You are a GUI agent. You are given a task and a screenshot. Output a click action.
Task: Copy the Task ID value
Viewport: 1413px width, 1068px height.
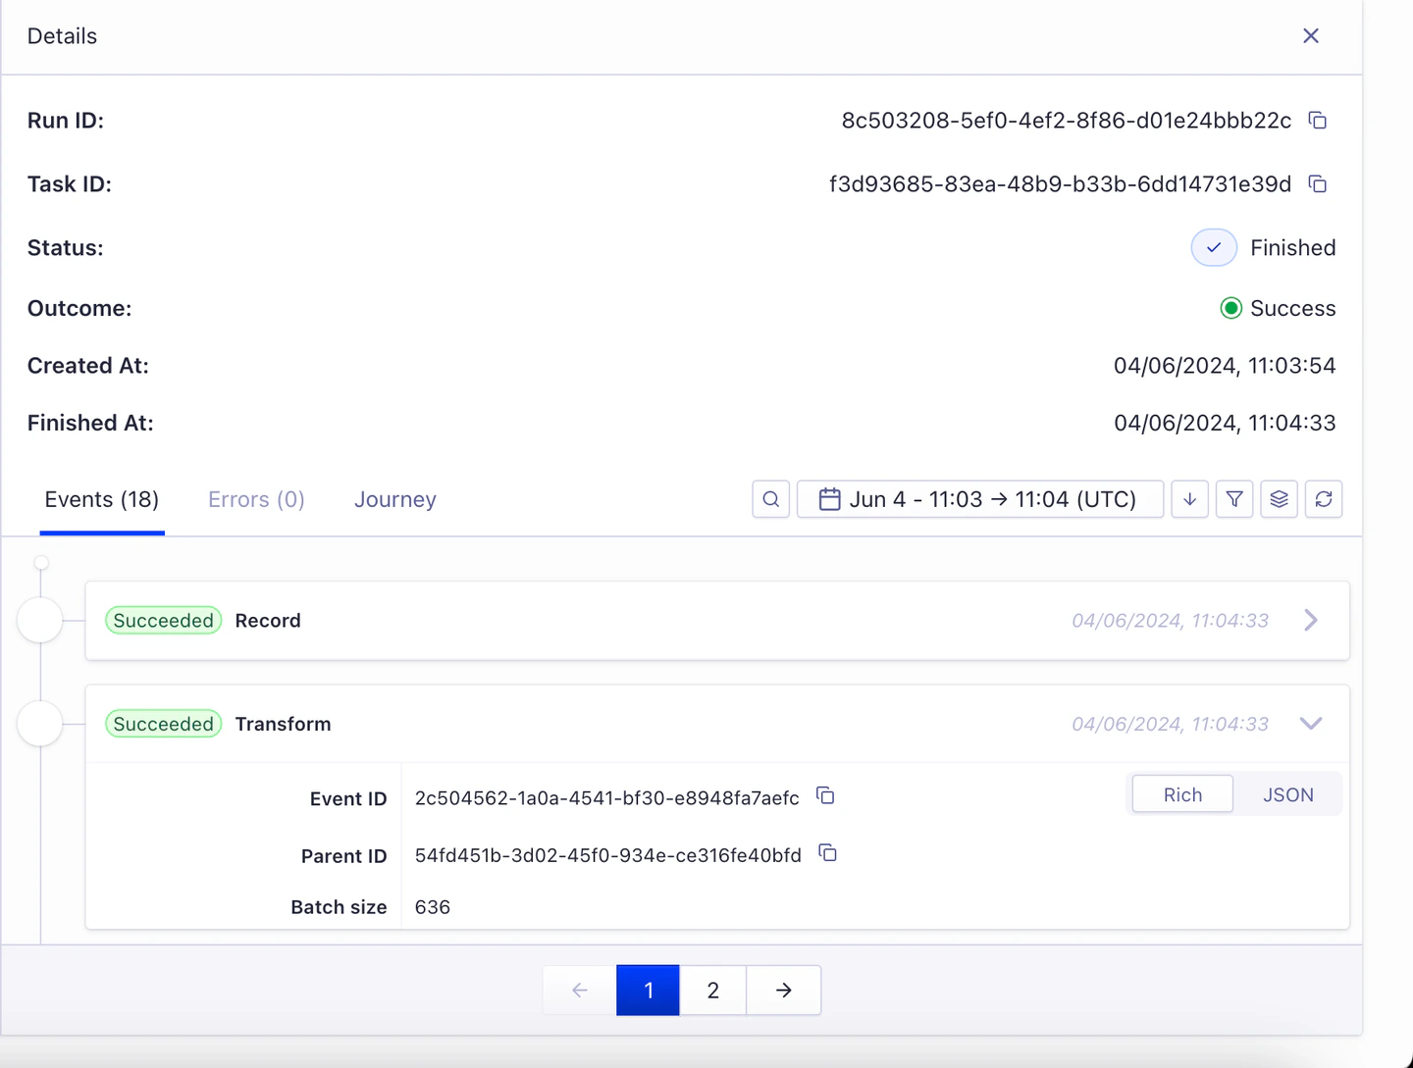tap(1318, 184)
